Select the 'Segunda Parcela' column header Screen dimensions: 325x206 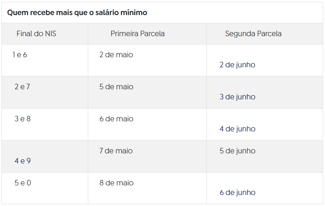click(x=253, y=34)
